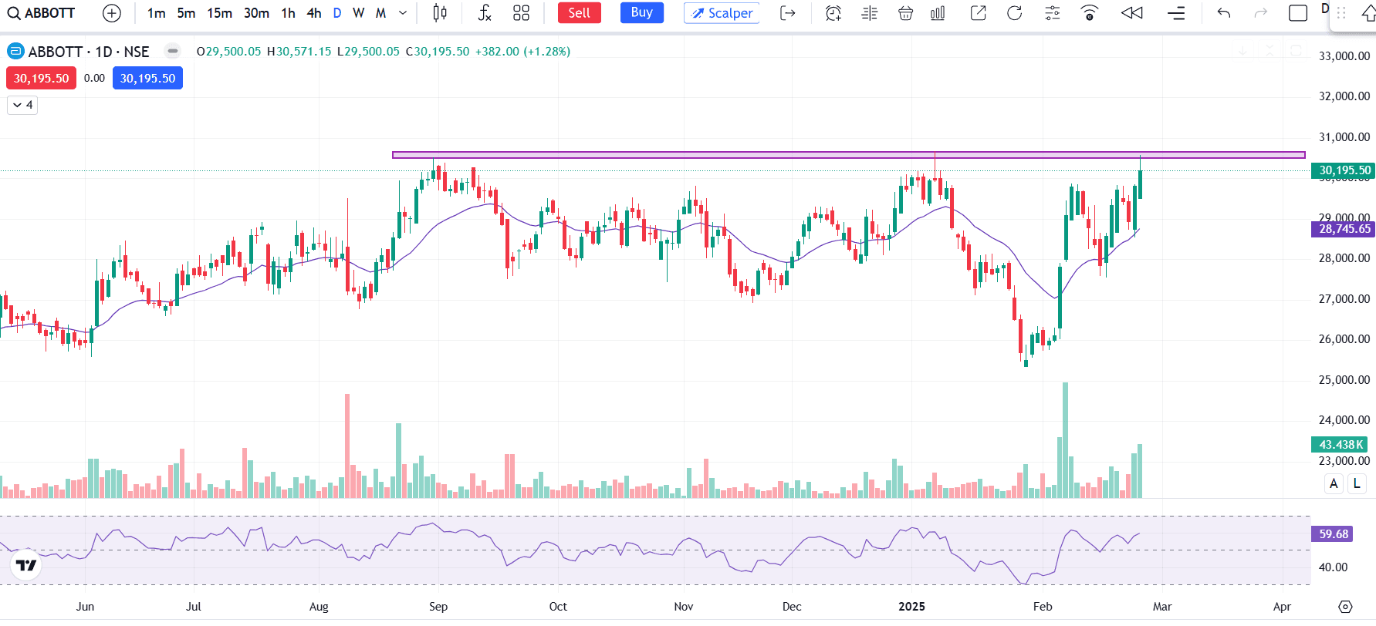Select the 30m interval
Viewport: 1376px width, 626px height.
coord(256,13)
